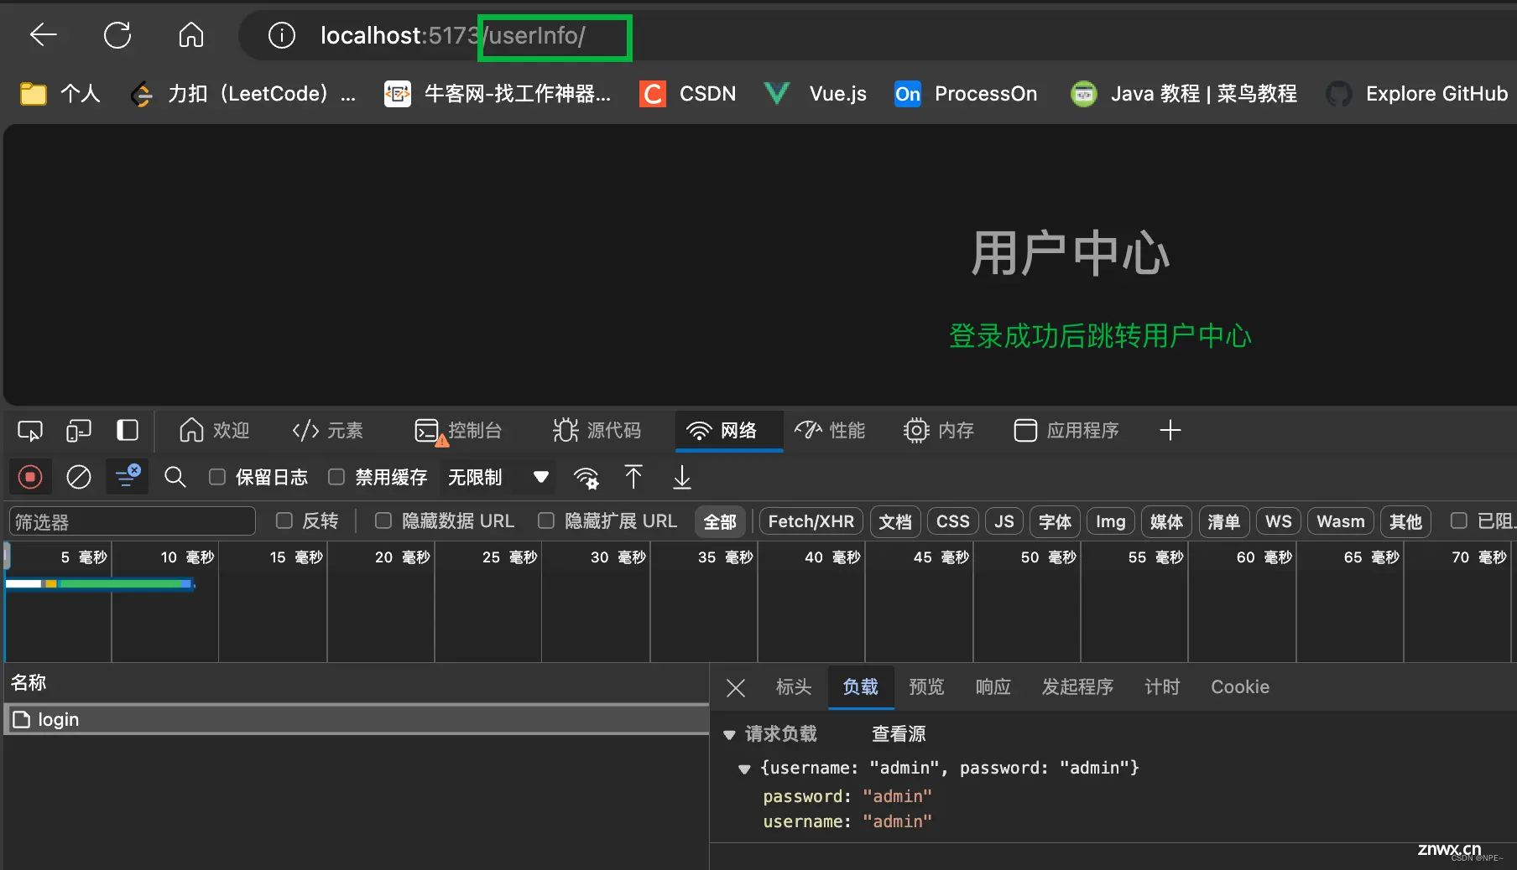Filter requests by JS
Viewport: 1517px width, 870px height.
pyautogui.click(x=1004, y=521)
